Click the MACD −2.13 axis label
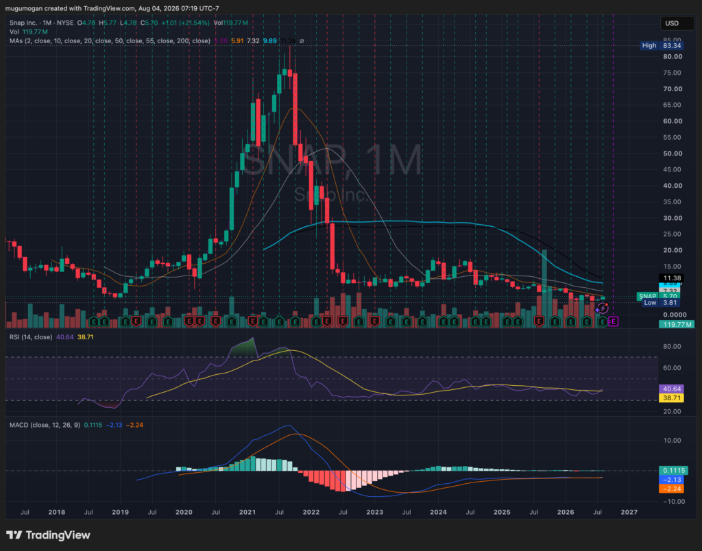Viewport: 702px width, 551px height. pyautogui.click(x=671, y=480)
